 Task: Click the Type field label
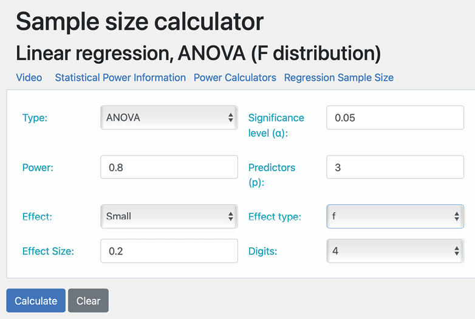[35, 118]
